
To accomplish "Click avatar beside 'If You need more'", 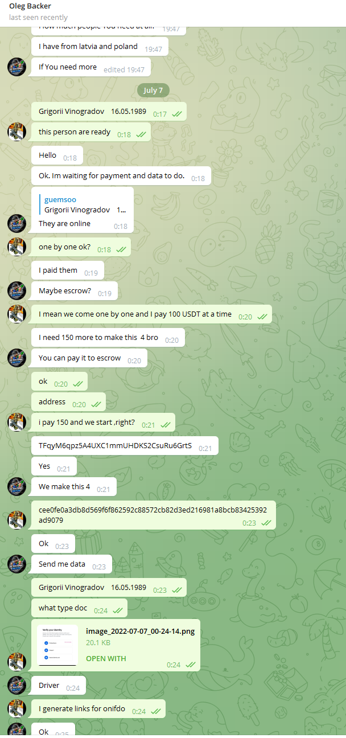I will (x=17, y=67).
